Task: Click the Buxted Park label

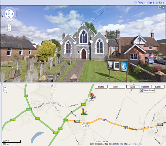Action: point(101,142)
